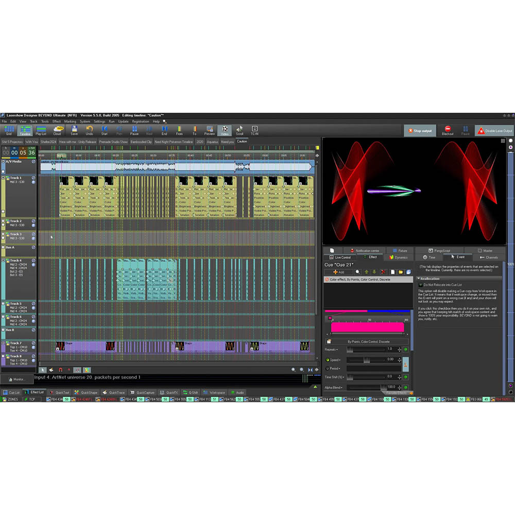The image size is (515, 515).
Task: Toggle timeline Scroll mode
Action: pyautogui.click(x=240, y=130)
